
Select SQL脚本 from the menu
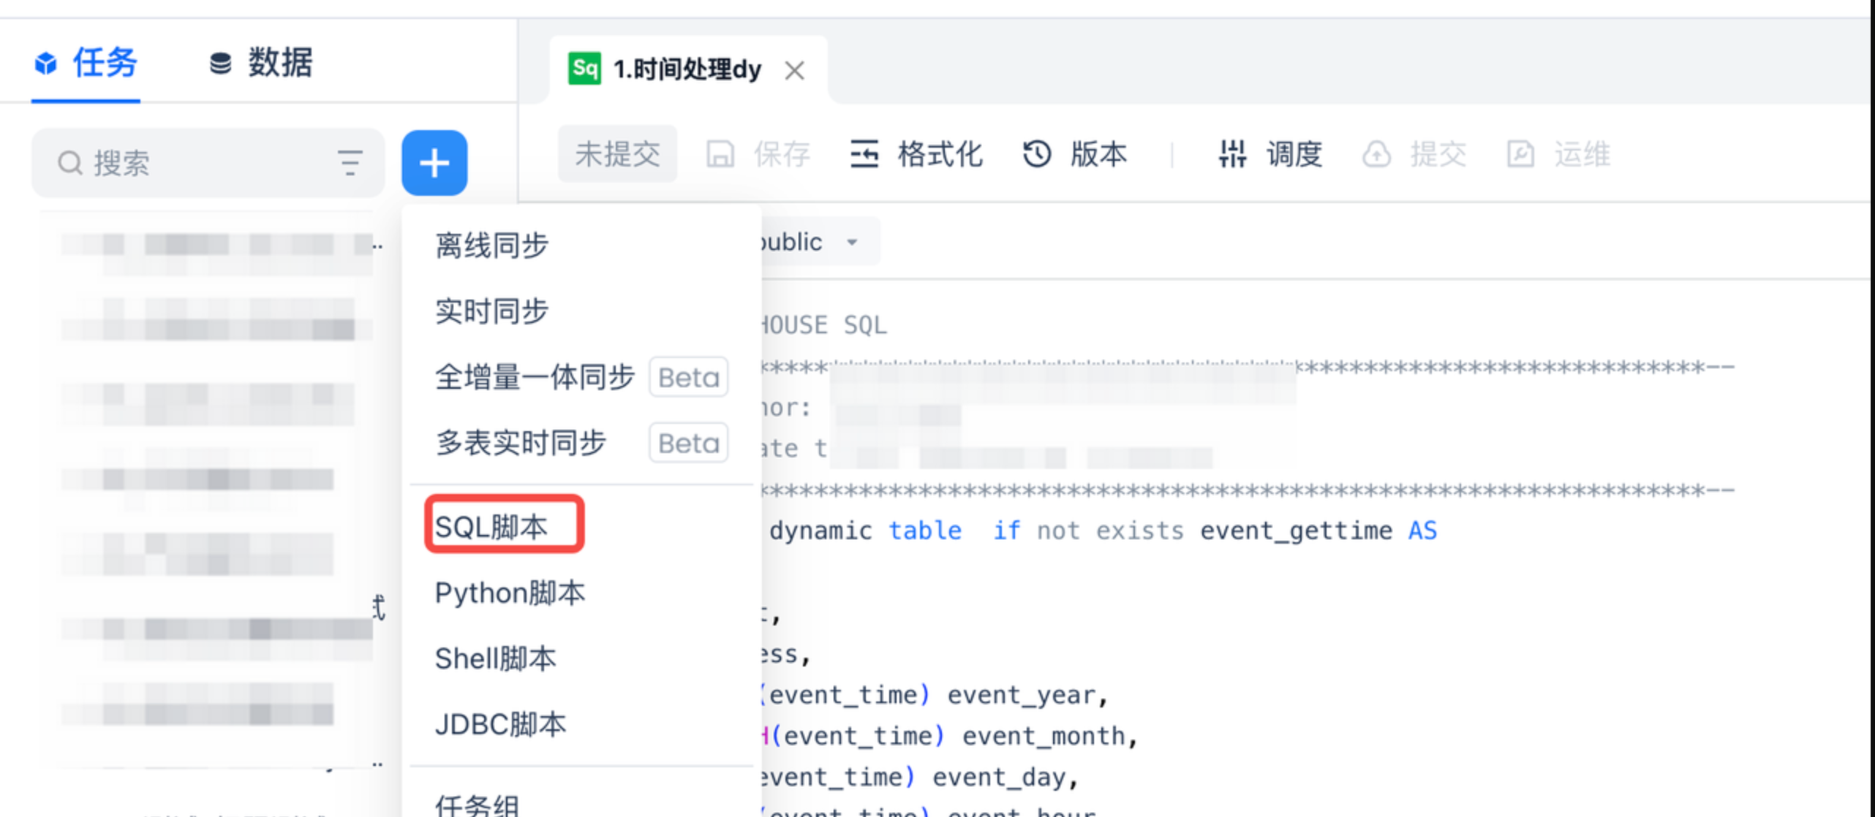pos(491,526)
